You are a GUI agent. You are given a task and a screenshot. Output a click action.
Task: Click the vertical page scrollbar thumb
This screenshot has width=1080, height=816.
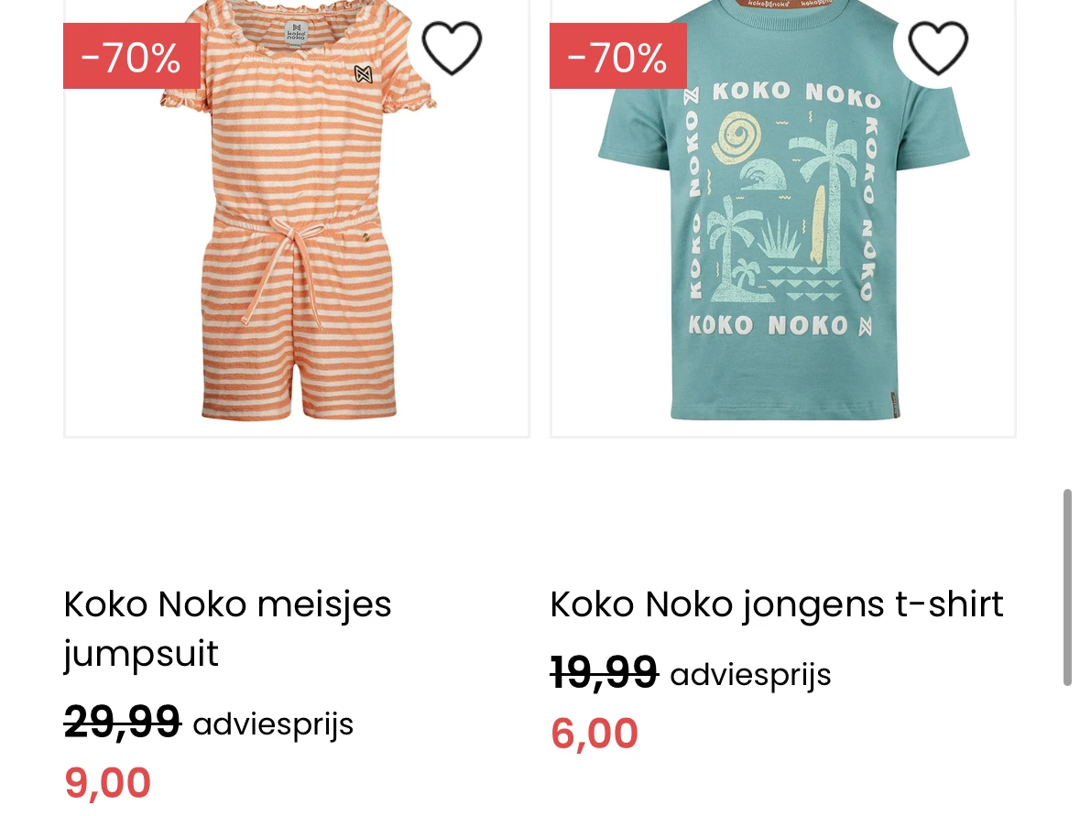coord(1066,587)
